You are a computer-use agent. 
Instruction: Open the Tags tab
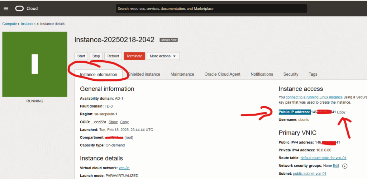(313, 74)
